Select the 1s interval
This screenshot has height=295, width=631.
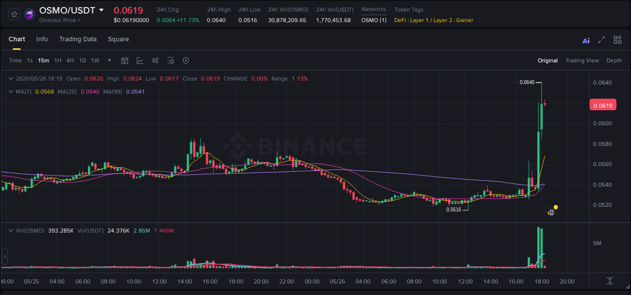(30, 60)
